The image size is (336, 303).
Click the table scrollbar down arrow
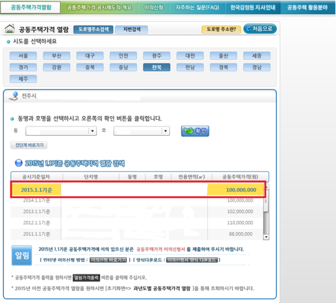266,237
